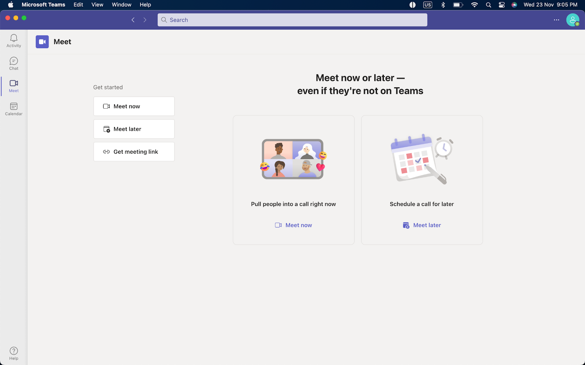
Task: Click the 'Meet' page title text
Action: coord(63,42)
